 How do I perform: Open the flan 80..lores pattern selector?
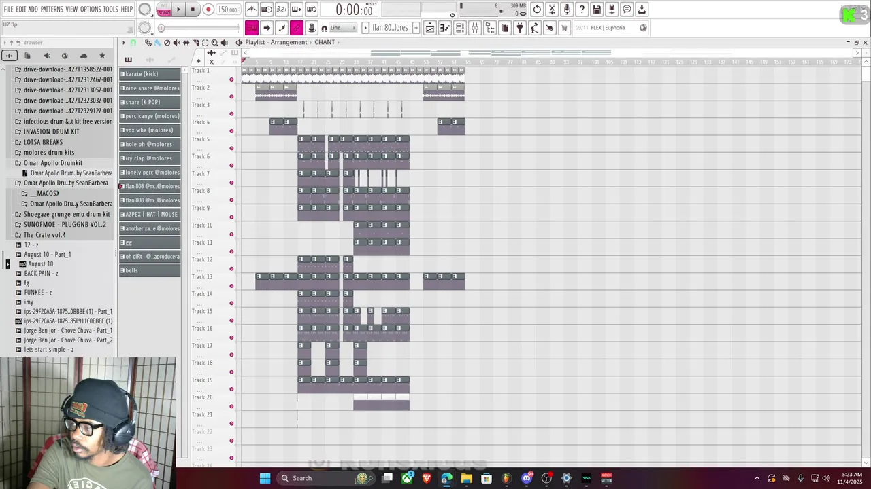tap(391, 28)
